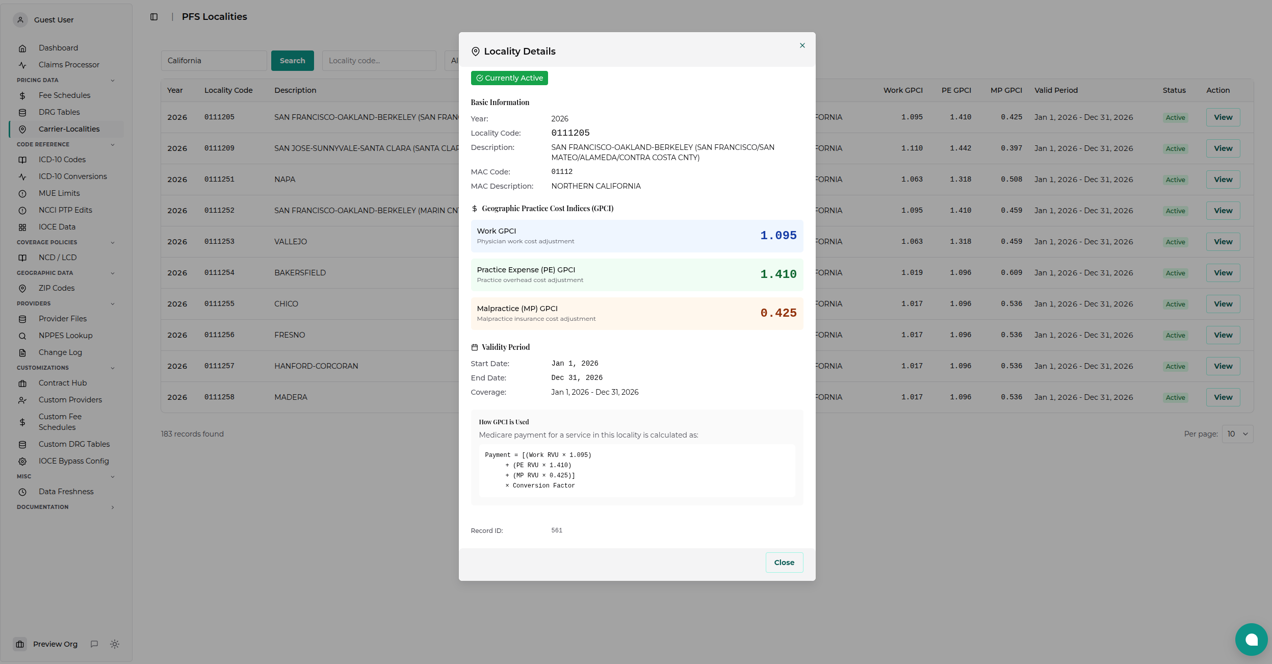Open Data Freshness page
Screen dimensions: 1272x664
pos(66,492)
